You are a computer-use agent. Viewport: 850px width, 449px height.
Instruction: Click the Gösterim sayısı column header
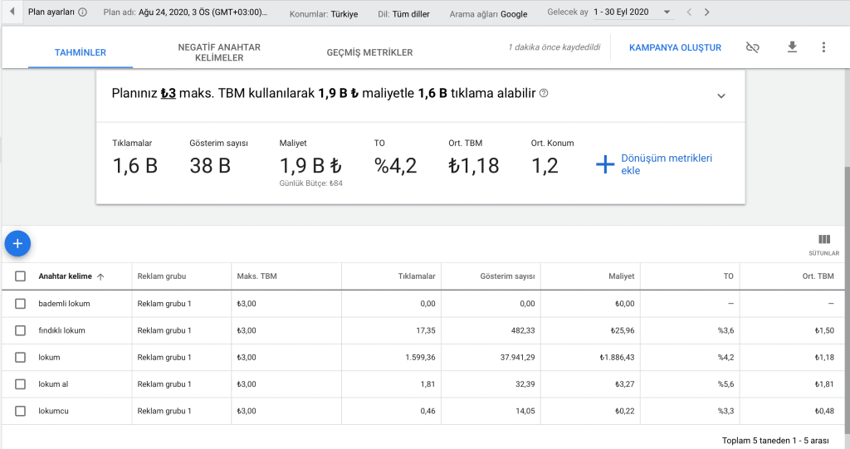click(507, 276)
